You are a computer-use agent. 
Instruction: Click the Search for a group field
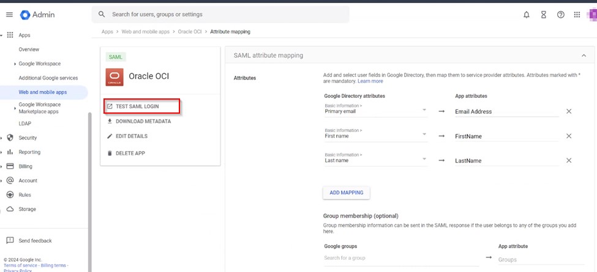click(x=398, y=259)
